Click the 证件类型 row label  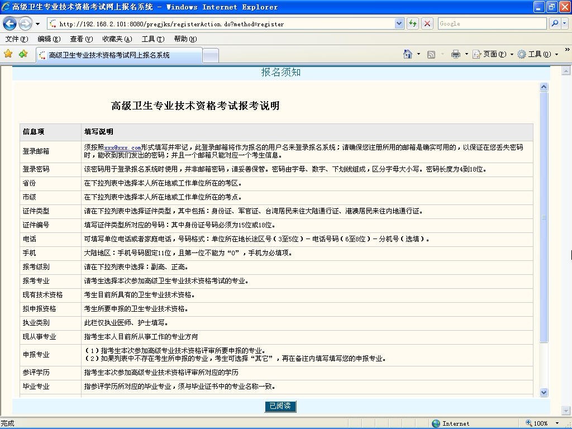click(36, 211)
